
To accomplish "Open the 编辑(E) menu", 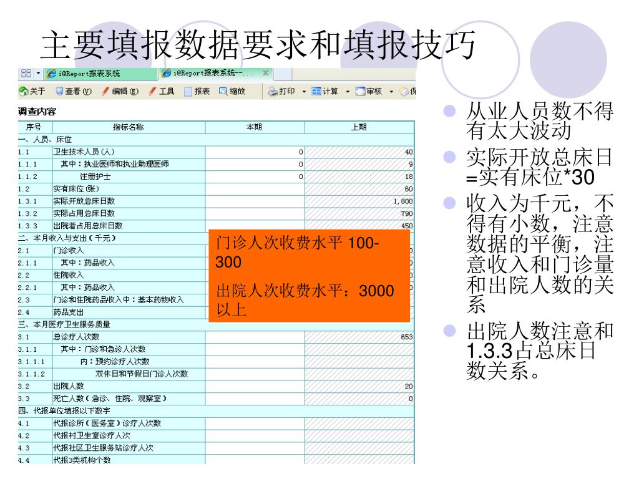I will (120, 91).
